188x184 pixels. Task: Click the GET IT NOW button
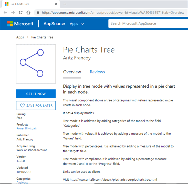pos(36,94)
